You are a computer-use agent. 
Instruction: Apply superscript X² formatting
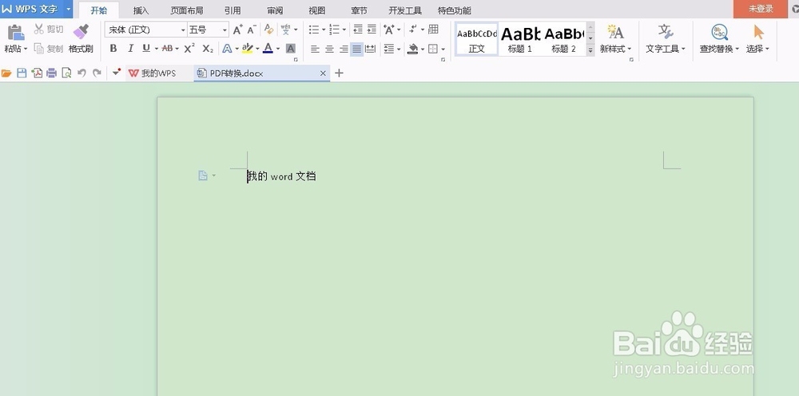[189, 49]
